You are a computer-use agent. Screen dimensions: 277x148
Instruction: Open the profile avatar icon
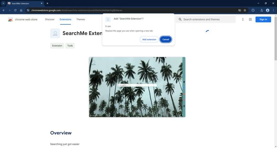click(x=268, y=11)
